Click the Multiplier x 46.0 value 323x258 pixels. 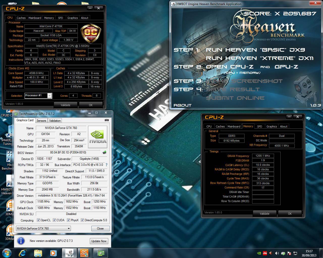pos(37,78)
